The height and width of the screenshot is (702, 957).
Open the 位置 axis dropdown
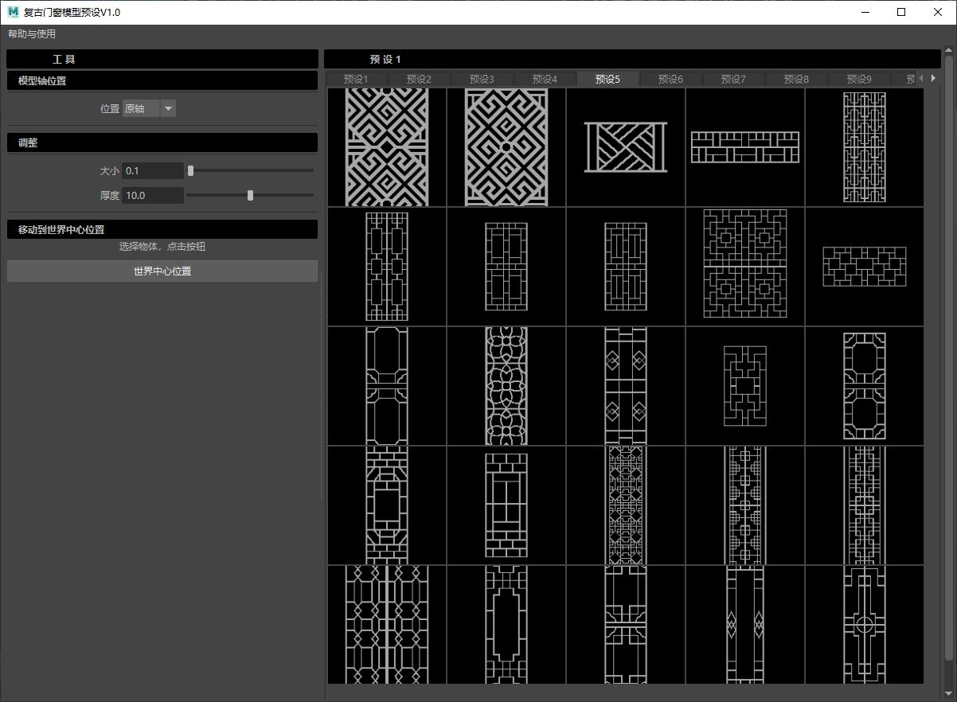(x=149, y=109)
